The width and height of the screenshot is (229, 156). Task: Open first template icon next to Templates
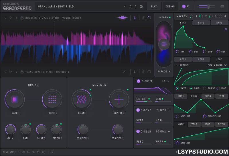pyautogui.click(x=19, y=152)
